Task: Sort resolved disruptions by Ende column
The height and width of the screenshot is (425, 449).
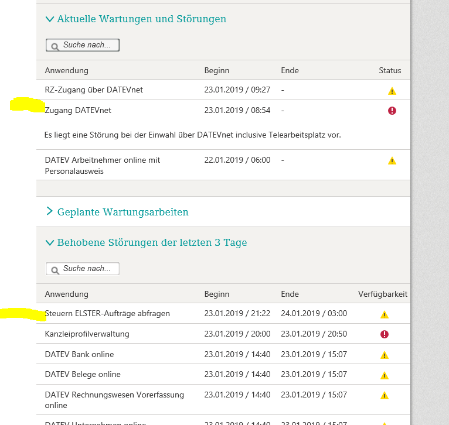Action: (290, 294)
